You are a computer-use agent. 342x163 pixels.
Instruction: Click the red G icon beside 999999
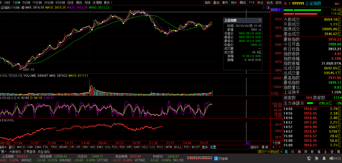[286, 4]
